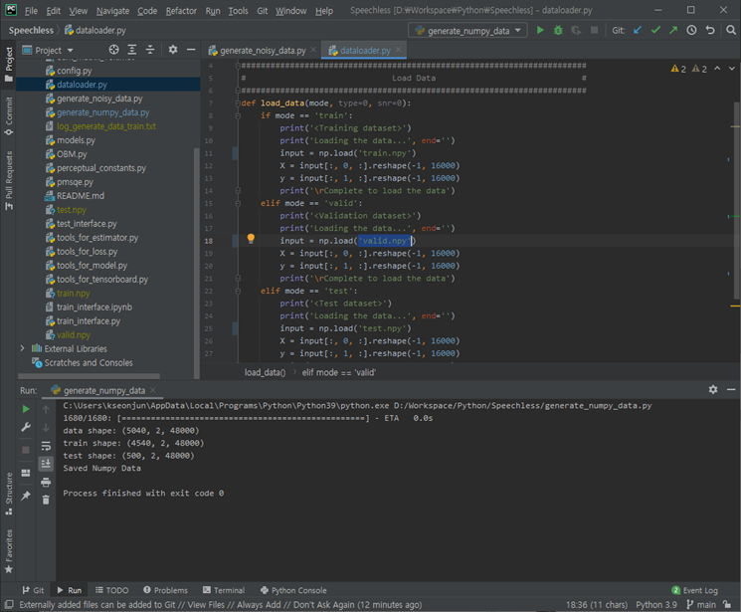The width and height of the screenshot is (741, 612).
Task: Toggle soft-wrap in the Run console
Action: [x=46, y=446]
